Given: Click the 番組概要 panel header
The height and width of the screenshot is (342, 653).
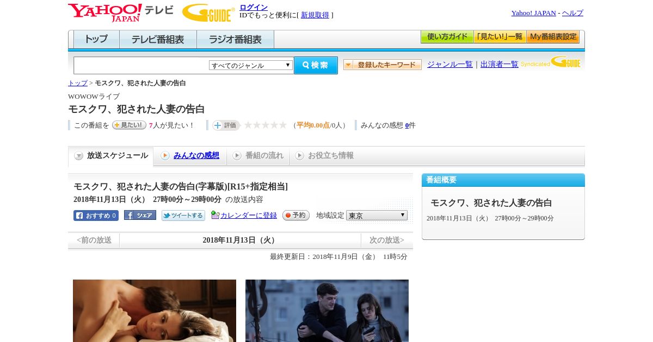Looking at the screenshot, I should (x=503, y=180).
